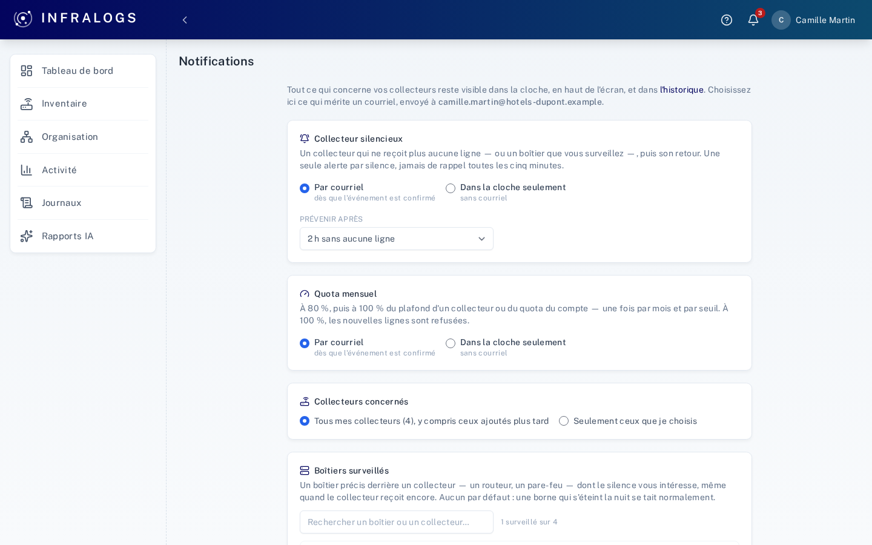This screenshot has height=545, width=872.
Task: Open the help question-mark icon
Action: (x=727, y=20)
